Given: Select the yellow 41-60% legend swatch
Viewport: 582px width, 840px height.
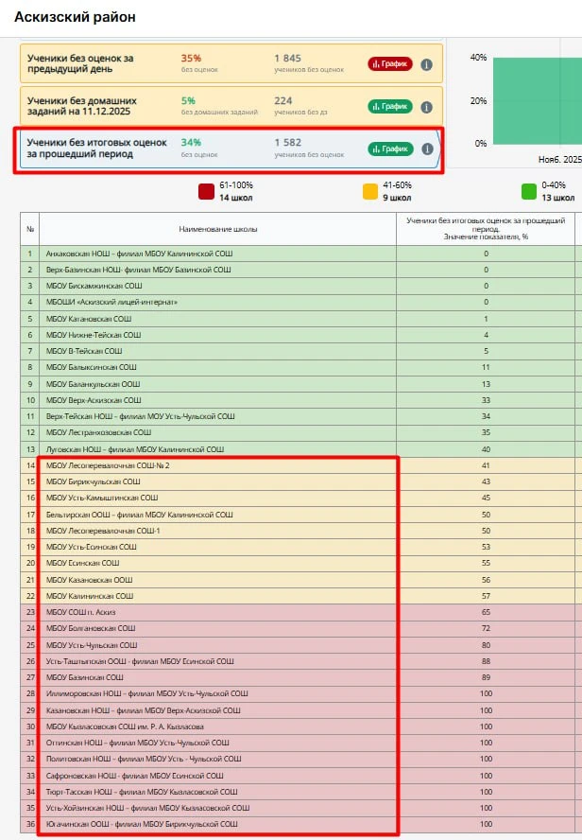Looking at the screenshot, I should pos(370,191).
